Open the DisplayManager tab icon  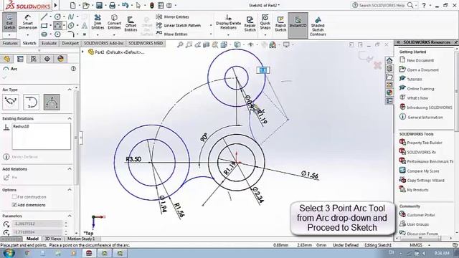[x=60, y=59]
